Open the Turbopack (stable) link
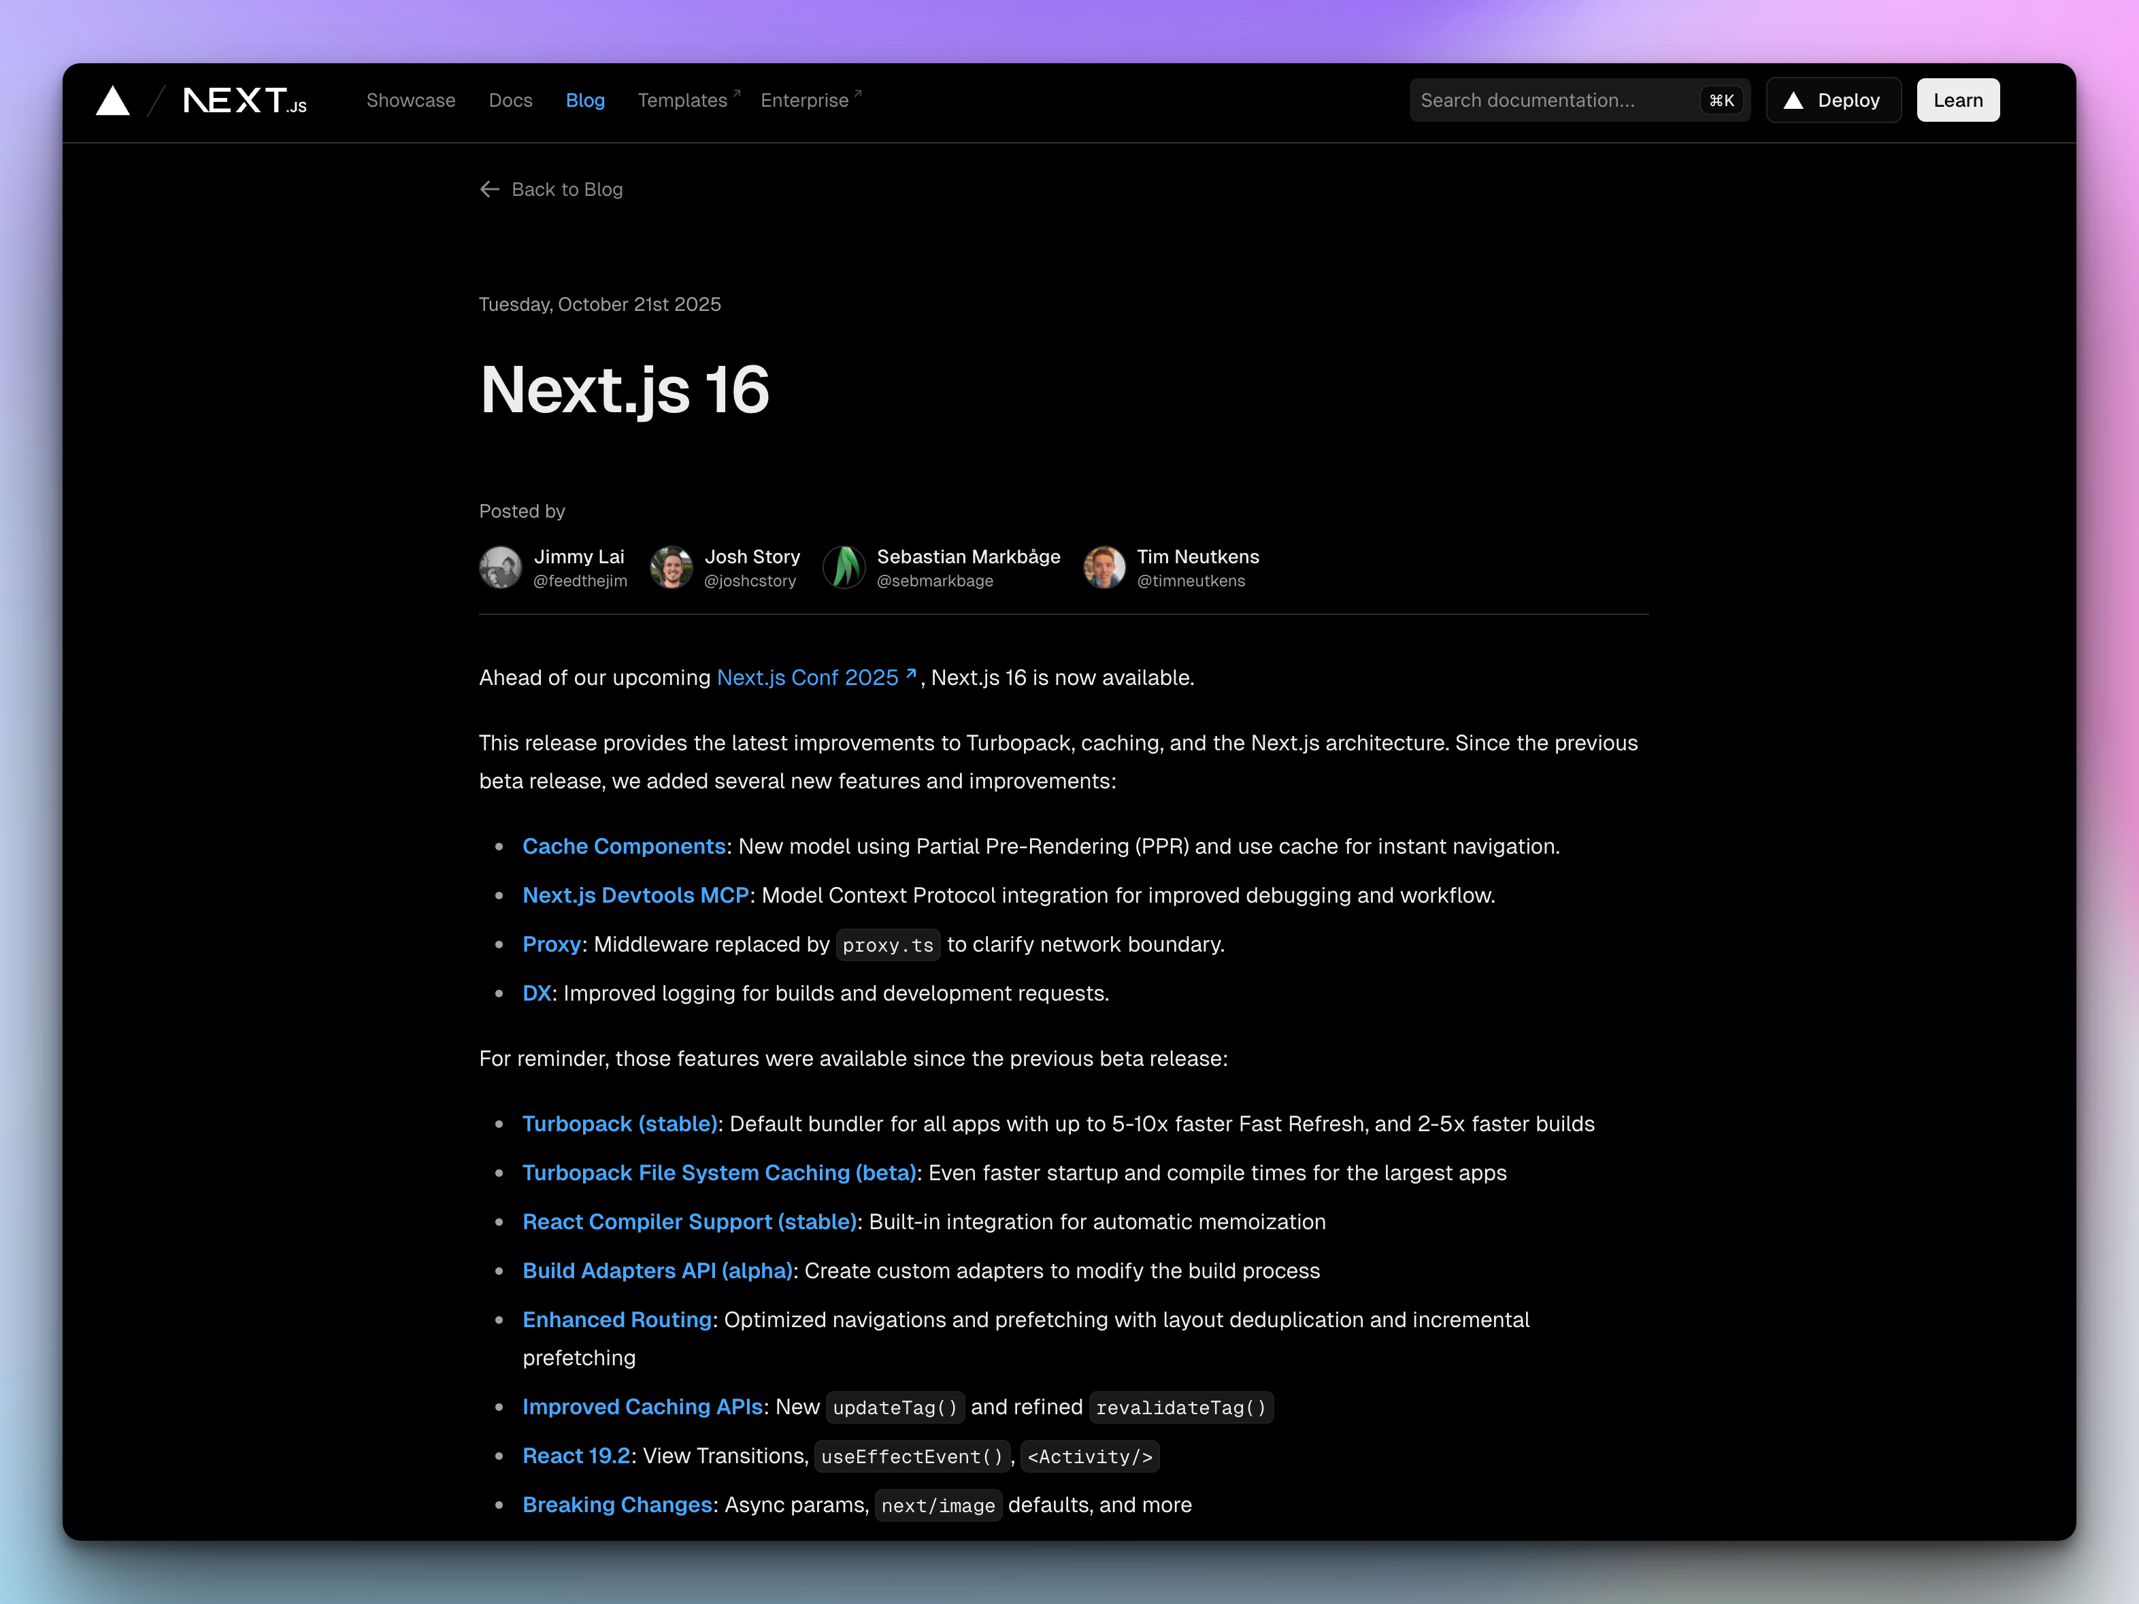Image resolution: width=2139 pixels, height=1604 pixels. click(620, 1124)
